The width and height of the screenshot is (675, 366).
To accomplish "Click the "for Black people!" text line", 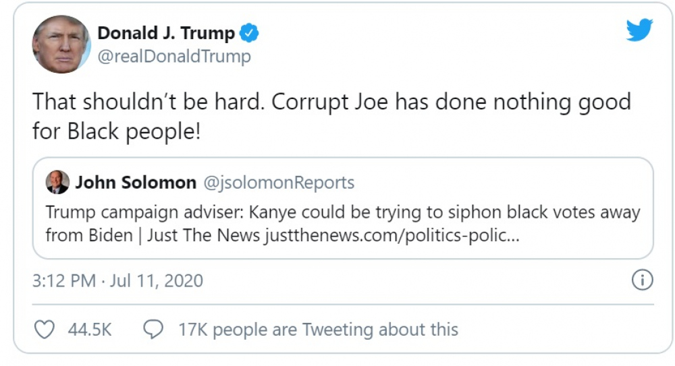I will (116, 131).
